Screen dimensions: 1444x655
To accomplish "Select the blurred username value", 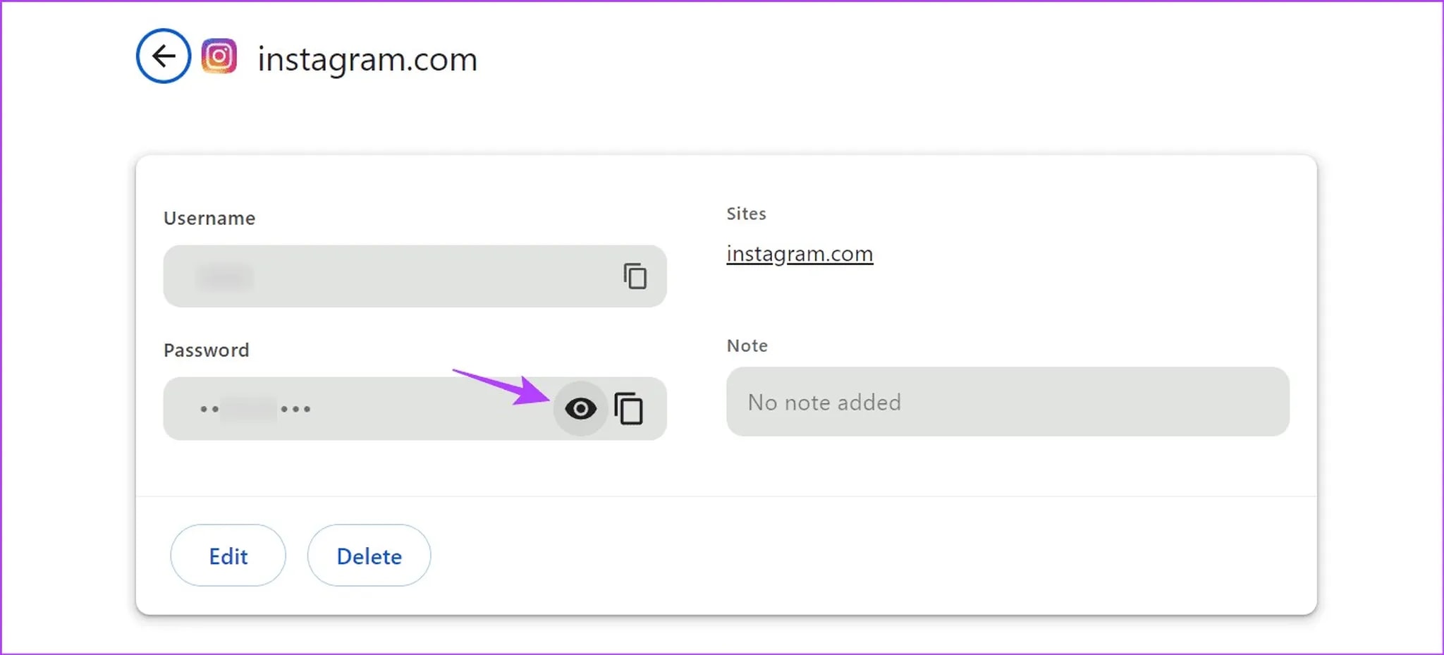I will 225,277.
